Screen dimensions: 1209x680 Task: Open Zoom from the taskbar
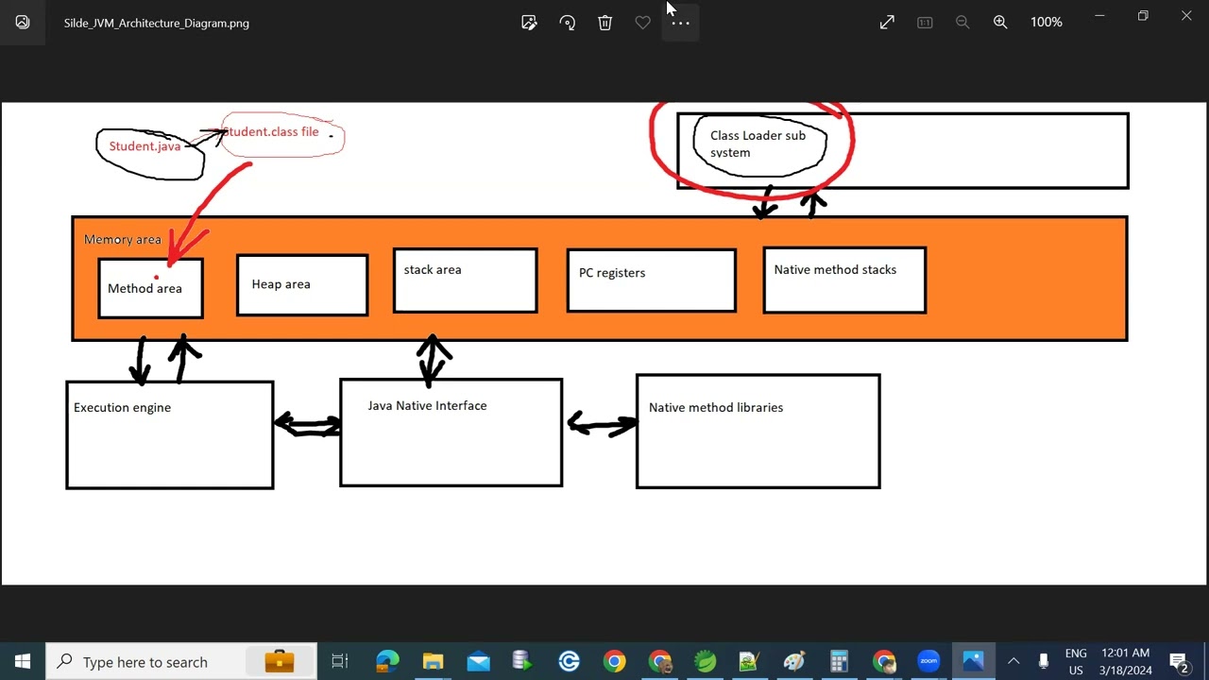click(x=928, y=661)
